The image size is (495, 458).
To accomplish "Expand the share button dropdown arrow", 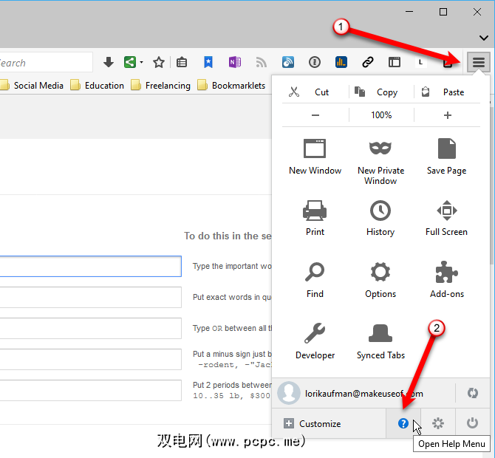I will (141, 63).
